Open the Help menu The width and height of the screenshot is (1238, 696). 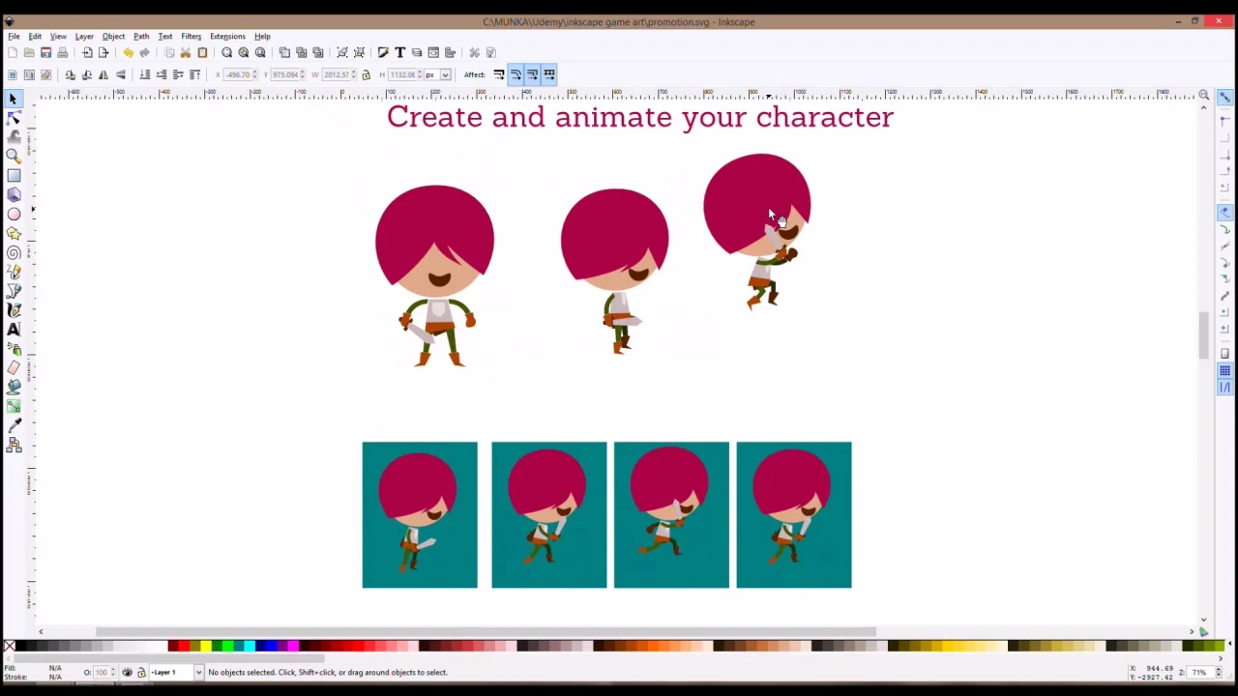(x=262, y=36)
